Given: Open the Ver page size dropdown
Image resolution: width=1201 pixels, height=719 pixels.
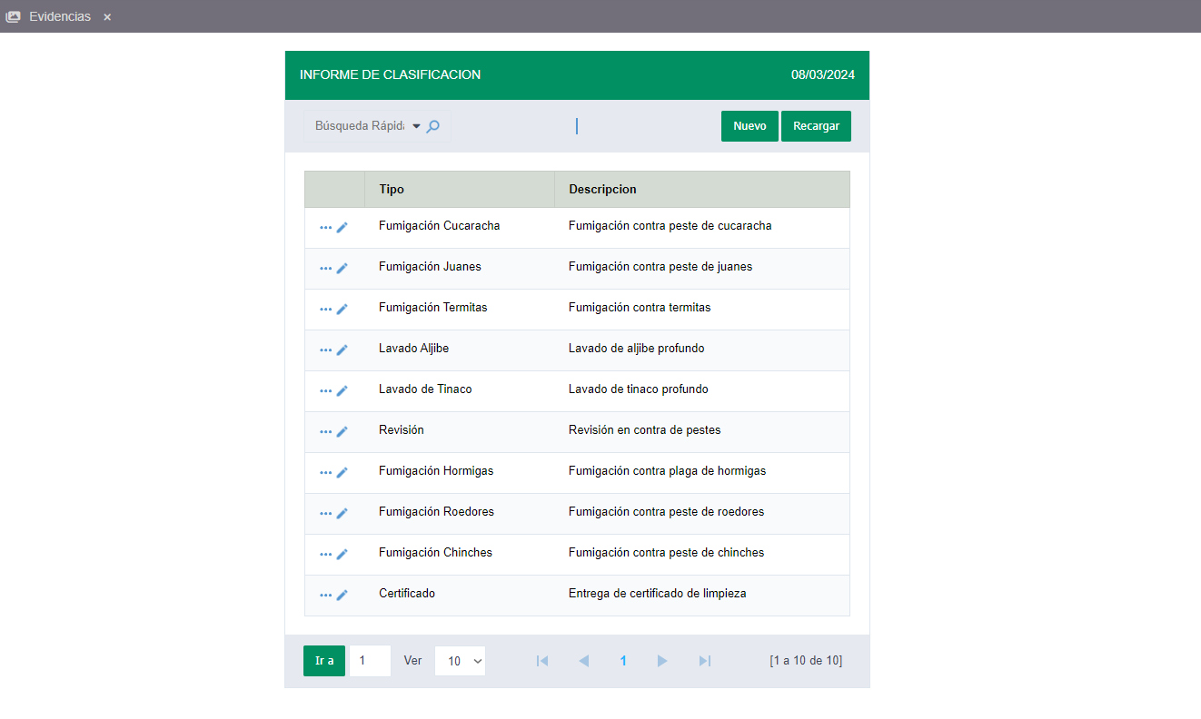Looking at the screenshot, I should (460, 661).
